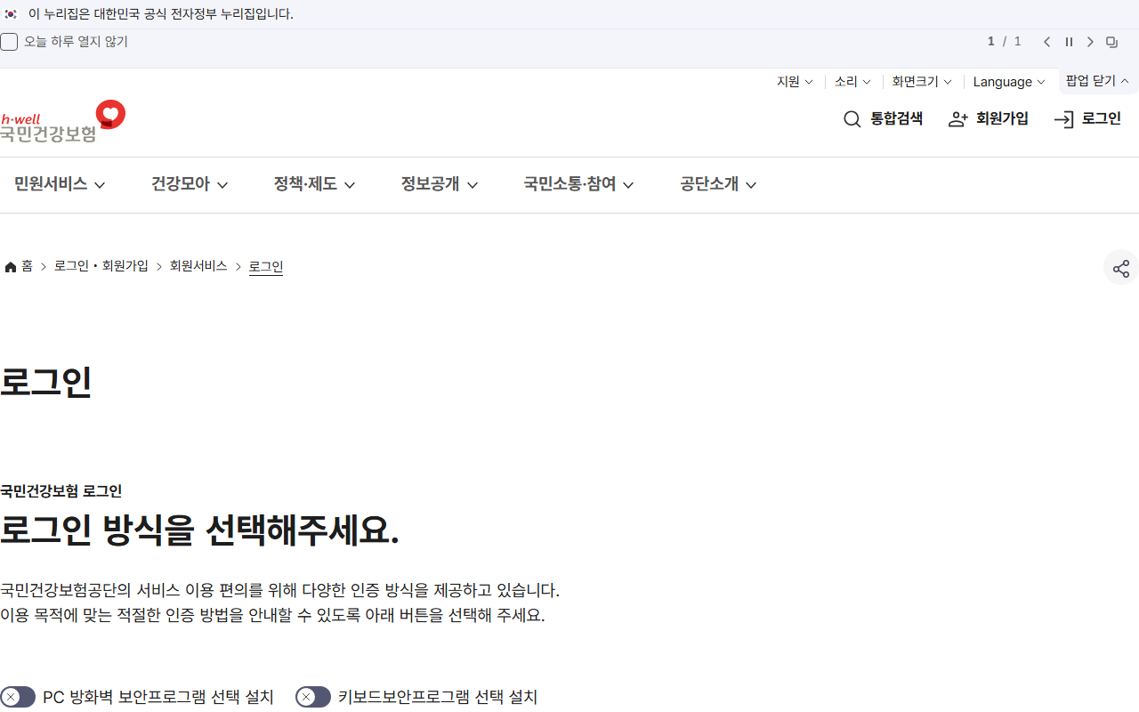Enable the PC 방화벽 보안프로그램 설치 toggle
This screenshot has height=712, width=1139.
click(x=16, y=697)
